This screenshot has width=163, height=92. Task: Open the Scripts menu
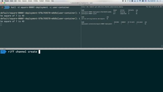pyautogui.click(x=30, y=1)
